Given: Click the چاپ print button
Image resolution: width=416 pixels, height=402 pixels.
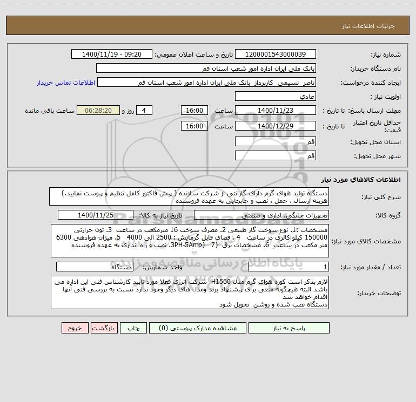Looking at the screenshot, I should click(x=133, y=328).
